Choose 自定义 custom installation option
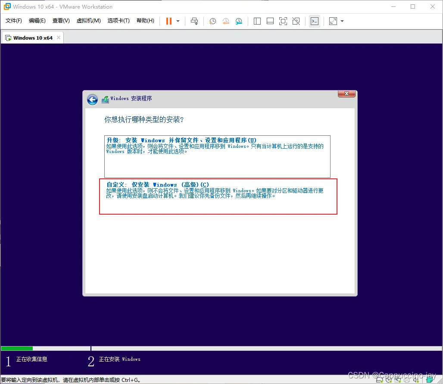443x384 pixels. (x=218, y=197)
